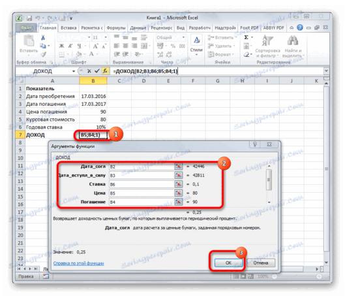Expand the formula bar

pyautogui.click(x=326, y=71)
